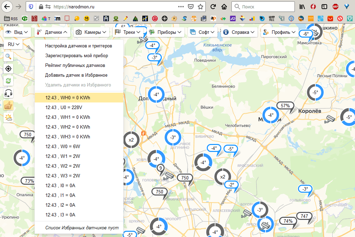Open the sidebar toggle icon
355x237 pixels.
324,7
